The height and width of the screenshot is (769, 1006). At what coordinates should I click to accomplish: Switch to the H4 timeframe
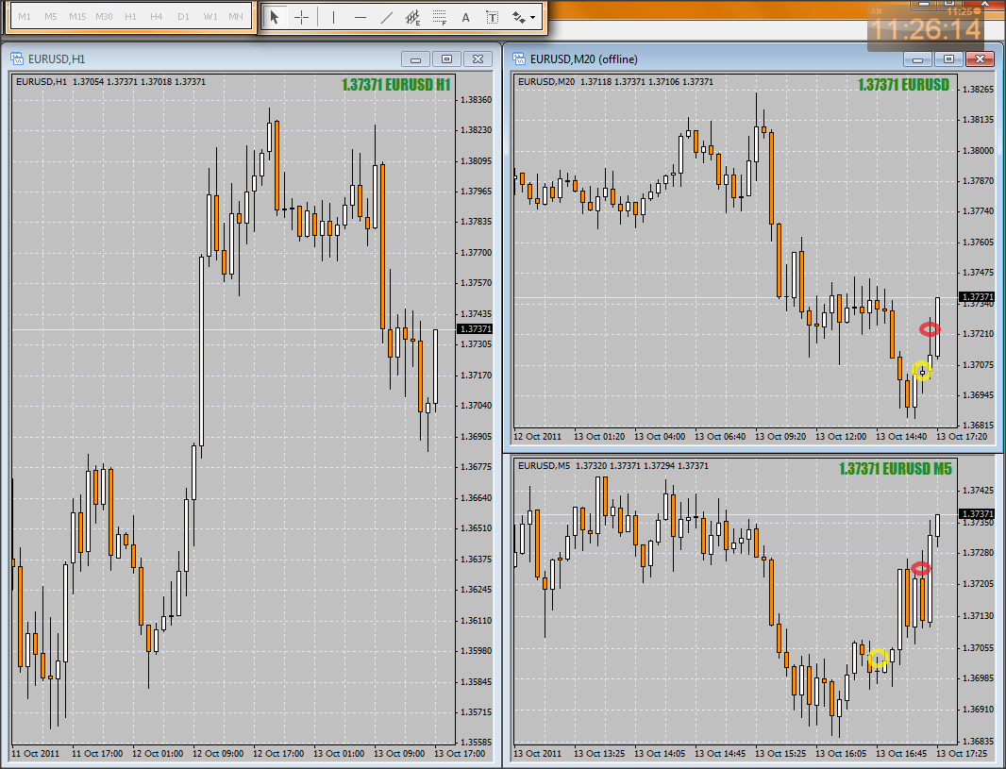157,17
